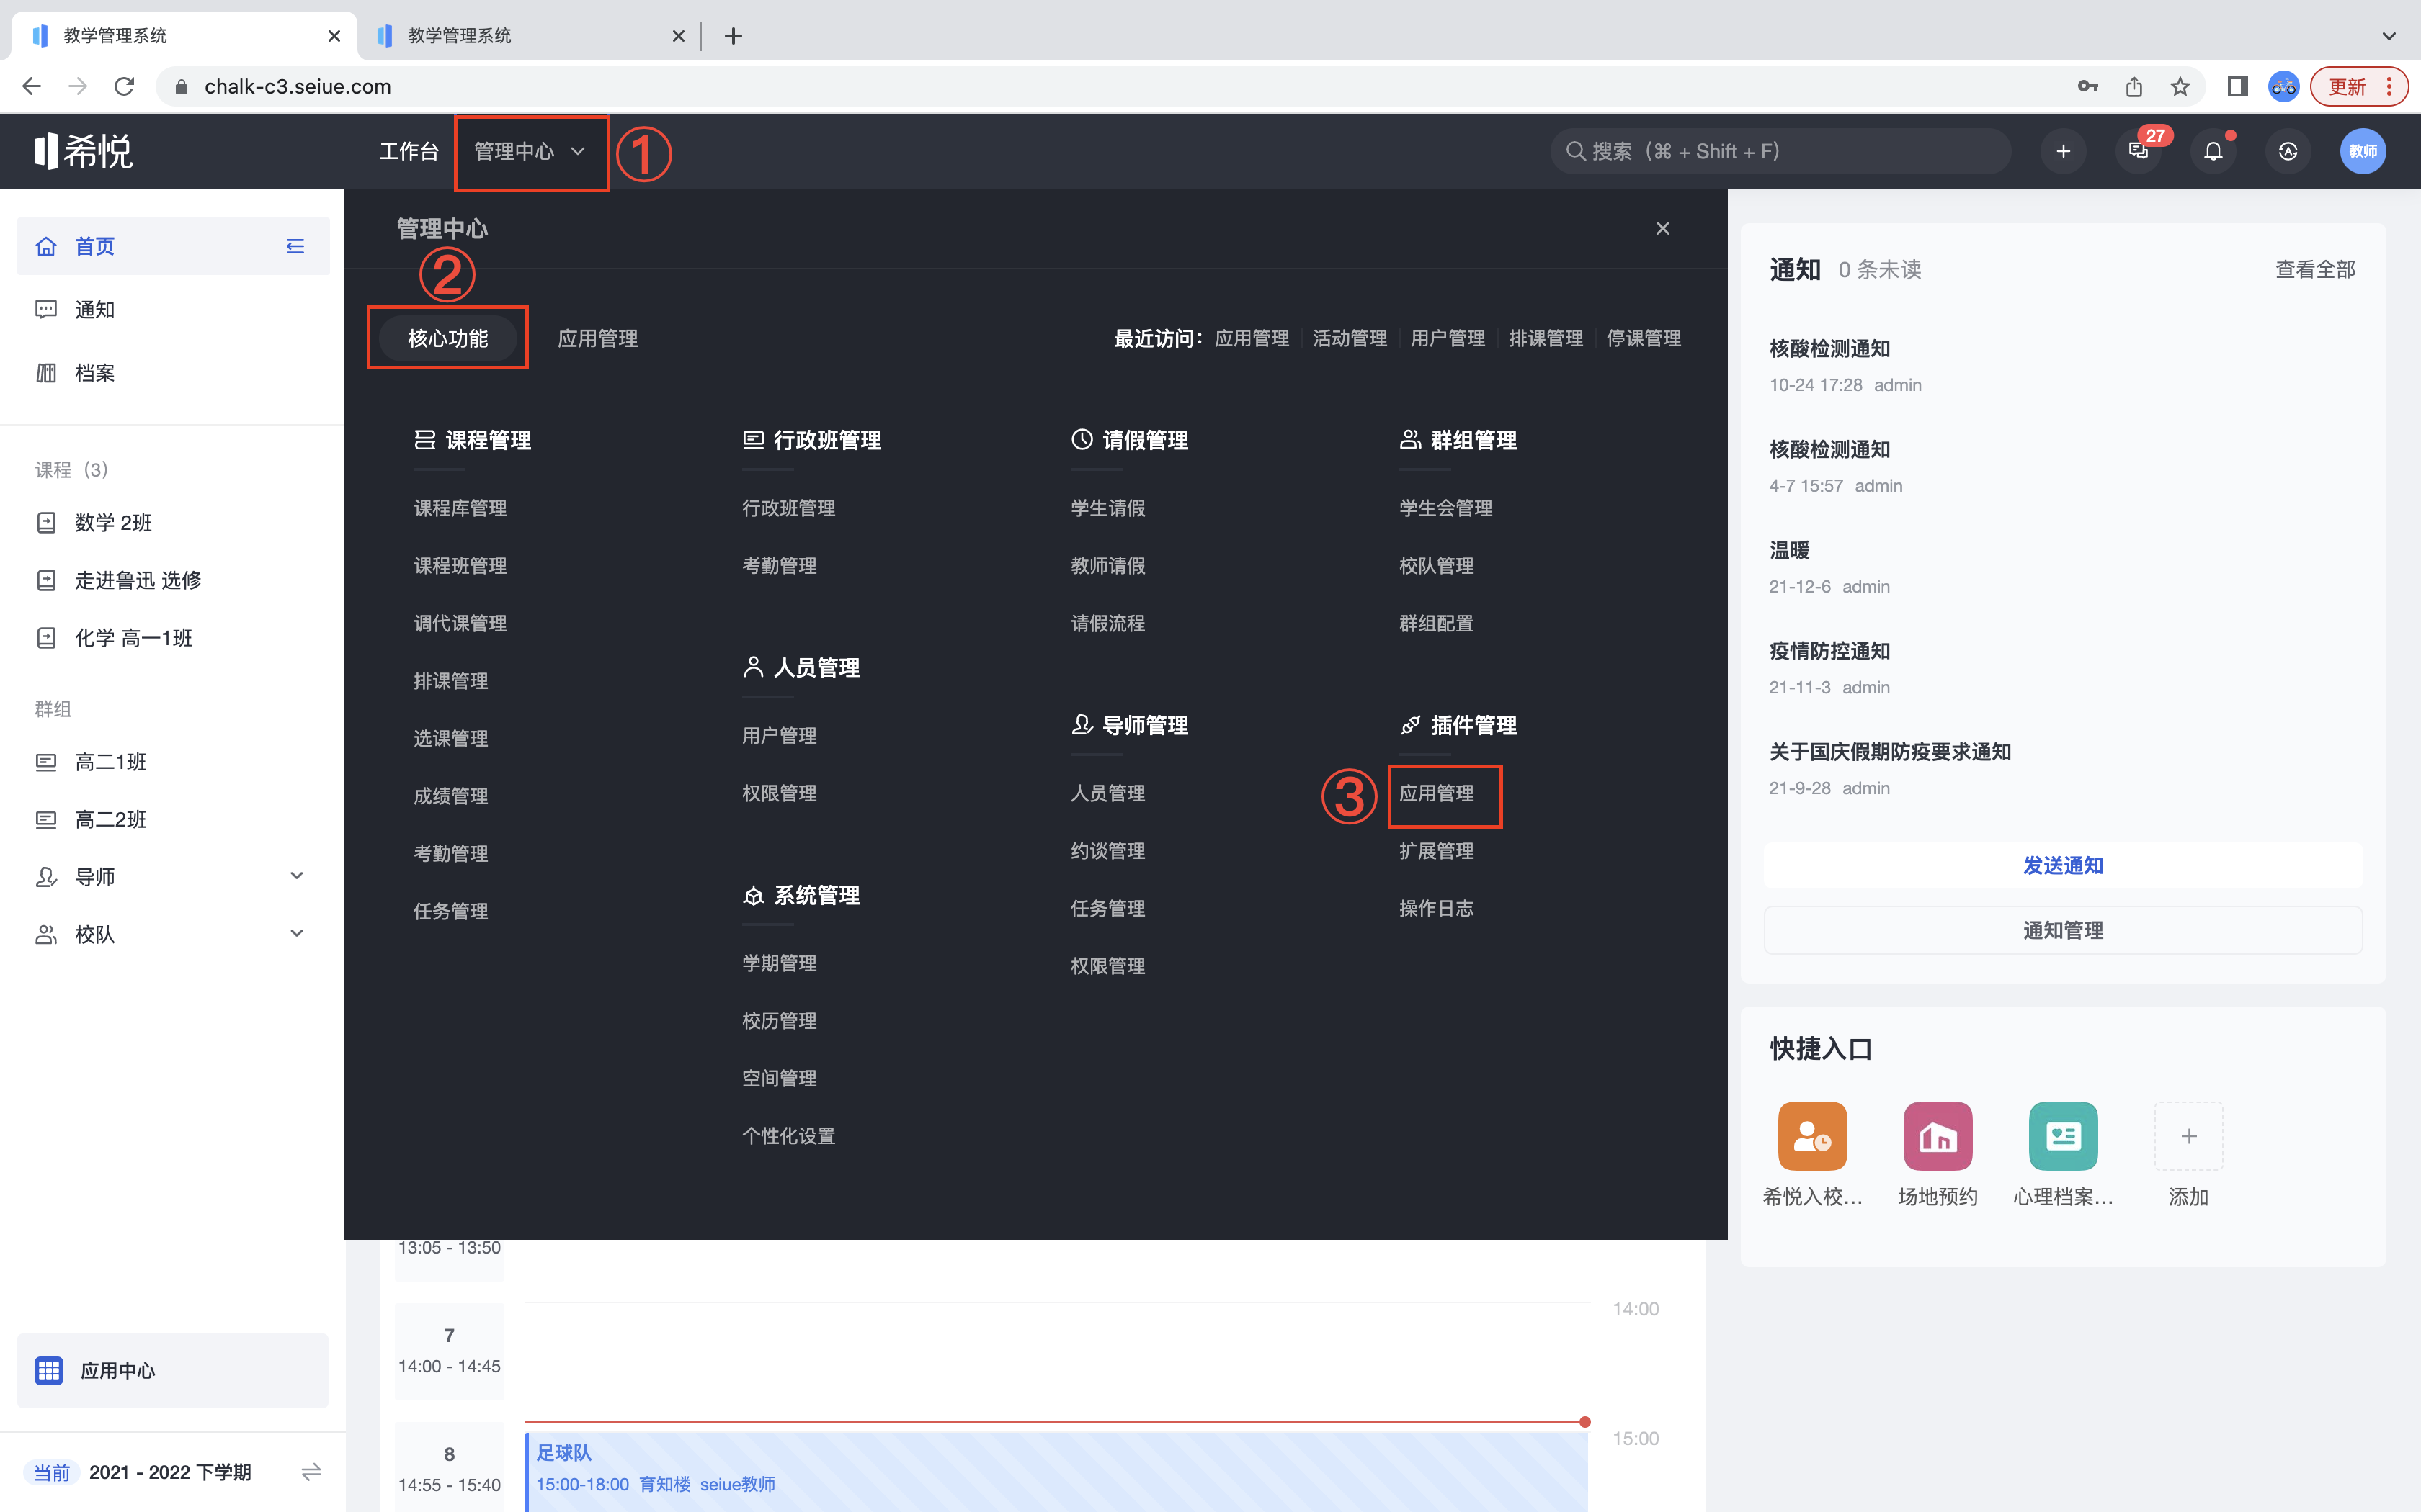The width and height of the screenshot is (2421, 1512).
Task: Switch to the second 教学管理系统 browser tab
Action: tap(530, 36)
